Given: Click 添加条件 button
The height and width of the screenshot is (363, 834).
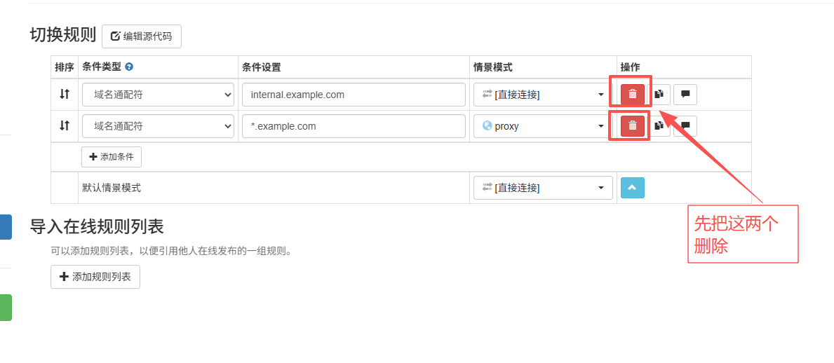Looking at the screenshot, I should click(x=111, y=157).
